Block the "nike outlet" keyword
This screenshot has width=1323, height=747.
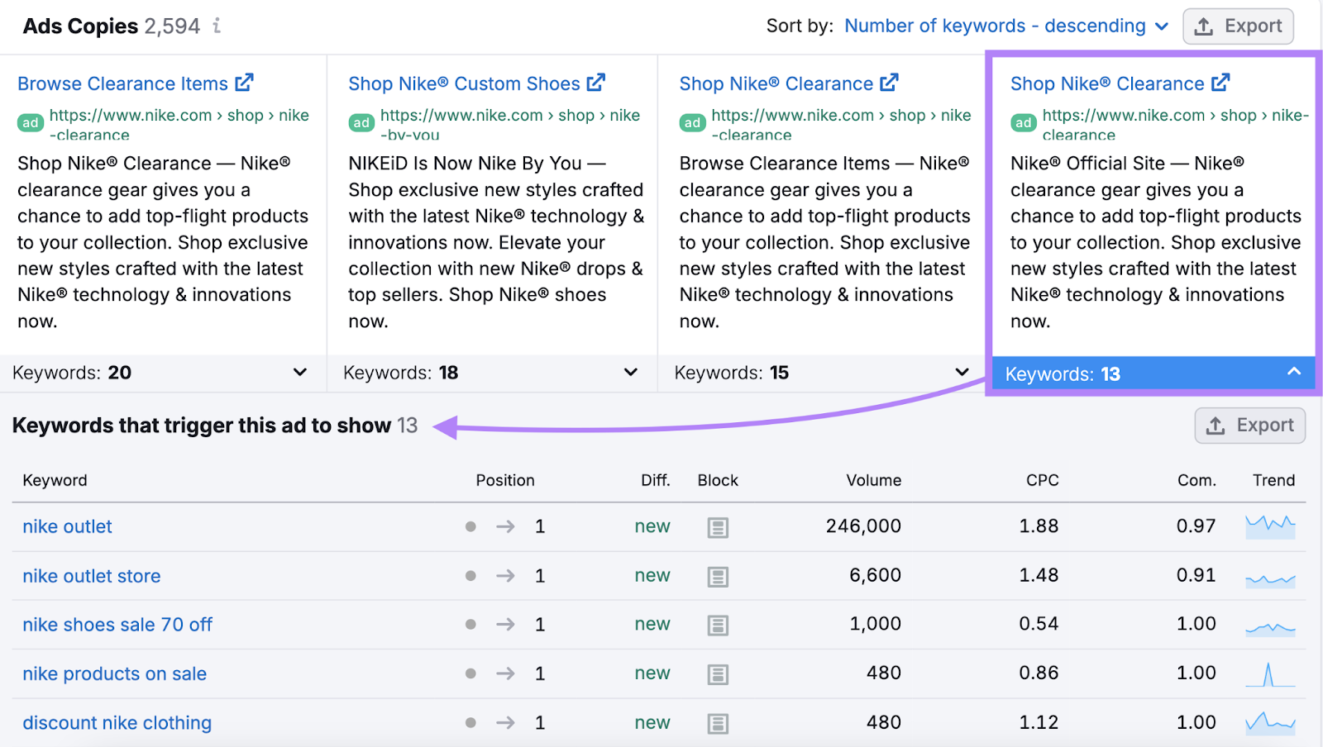(716, 526)
